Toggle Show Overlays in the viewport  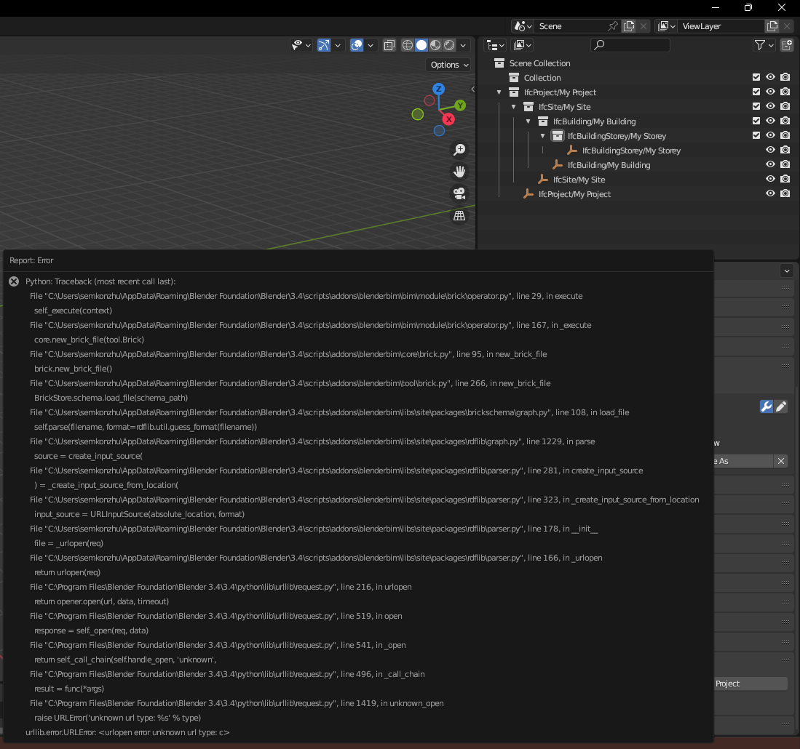coord(355,45)
